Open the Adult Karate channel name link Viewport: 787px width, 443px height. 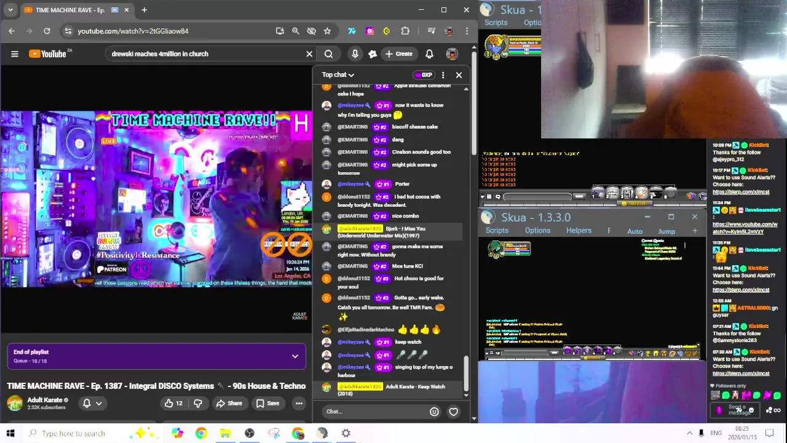[44, 400]
